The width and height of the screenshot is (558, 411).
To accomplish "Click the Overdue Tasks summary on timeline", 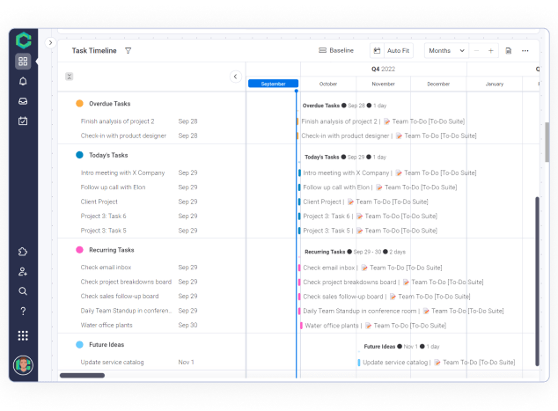I will click(x=344, y=106).
